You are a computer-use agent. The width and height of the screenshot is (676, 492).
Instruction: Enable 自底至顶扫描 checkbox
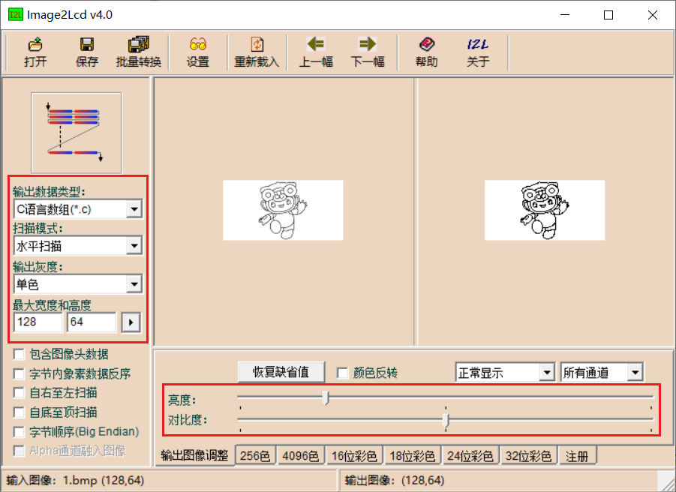coord(19,412)
